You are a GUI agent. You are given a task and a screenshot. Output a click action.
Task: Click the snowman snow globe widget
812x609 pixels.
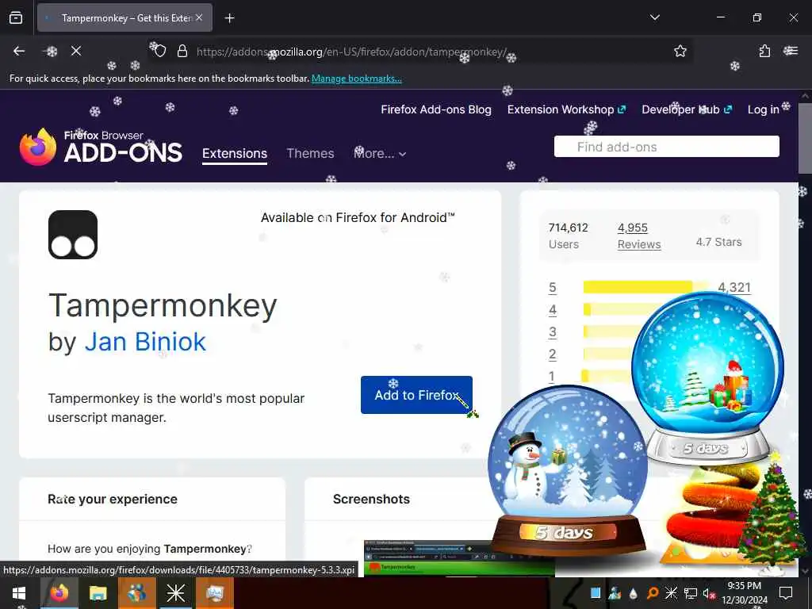(568, 469)
